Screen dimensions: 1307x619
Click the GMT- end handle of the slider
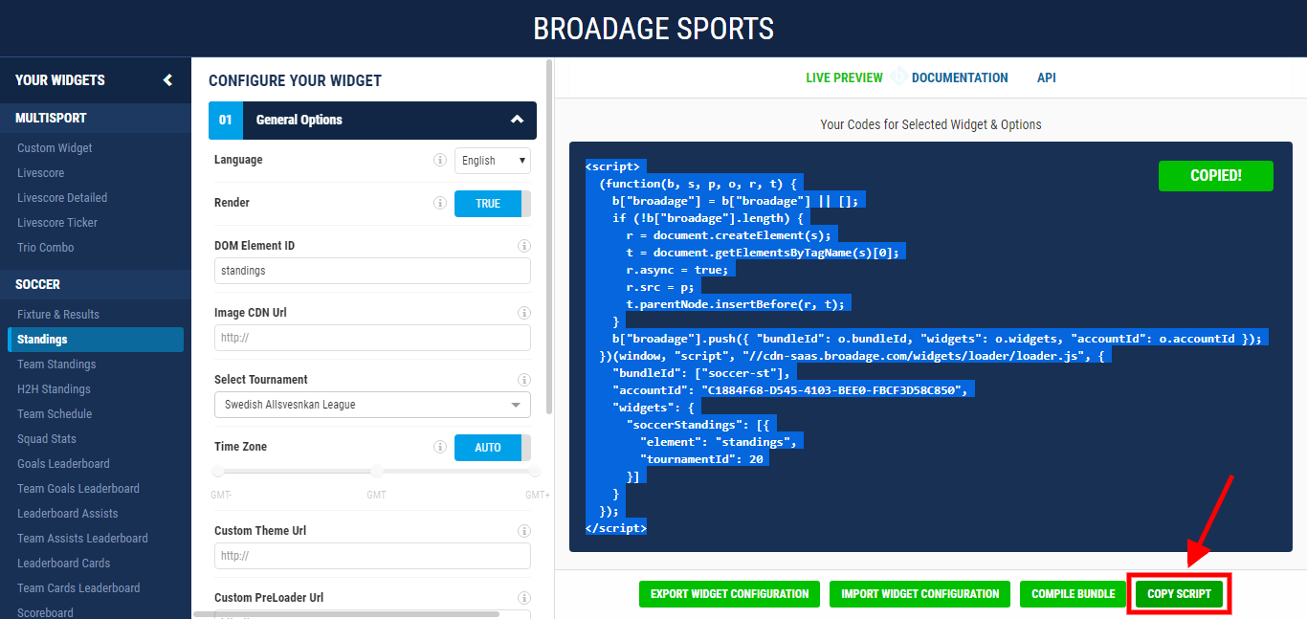coord(218,471)
